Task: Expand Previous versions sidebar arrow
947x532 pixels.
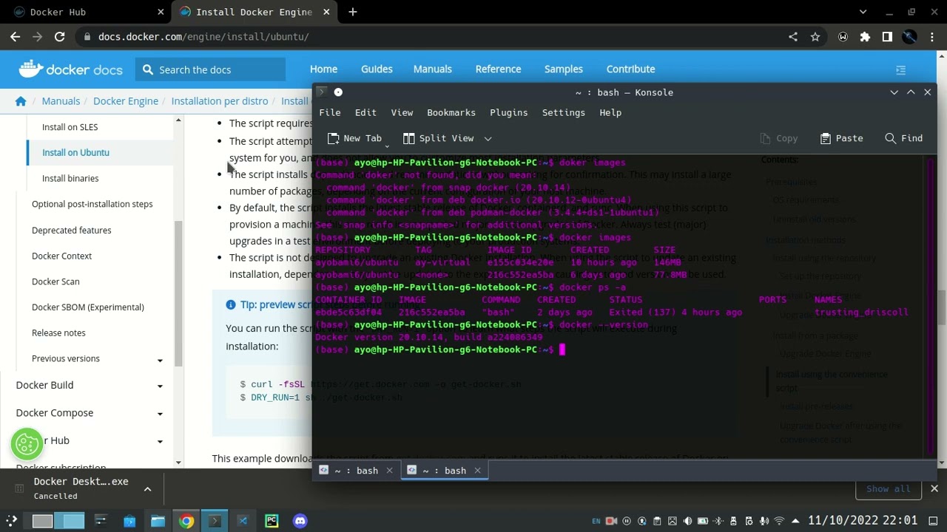Action: click(x=160, y=360)
